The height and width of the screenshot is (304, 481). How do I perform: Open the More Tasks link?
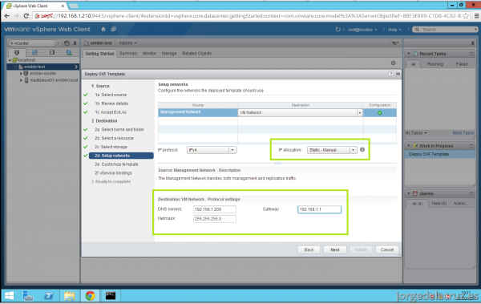tap(463, 133)
